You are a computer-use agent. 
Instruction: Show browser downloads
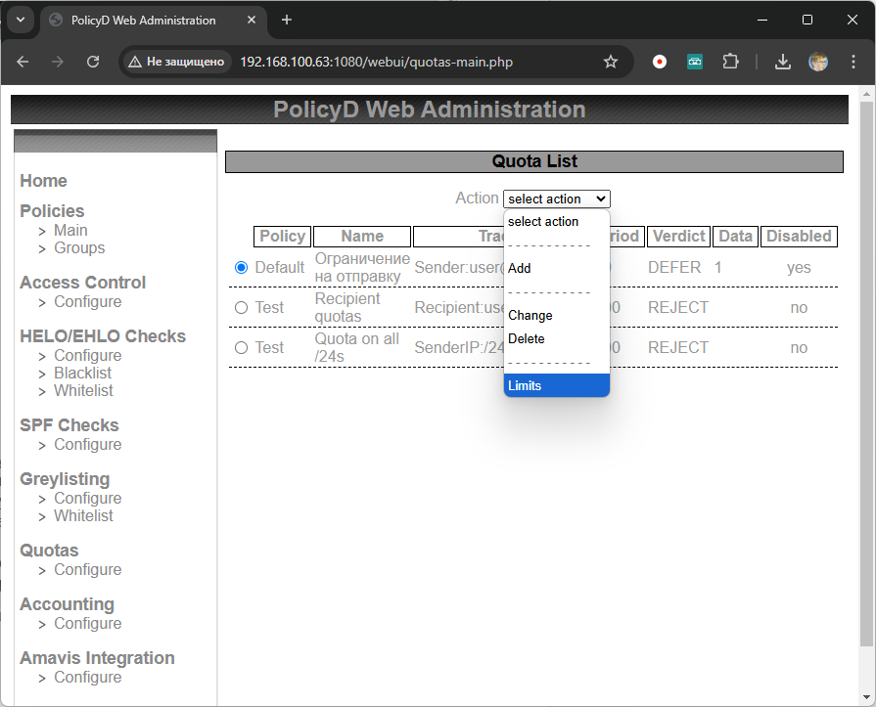783,62
